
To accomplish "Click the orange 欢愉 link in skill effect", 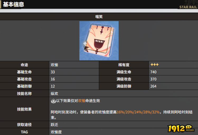I will pyautogui.click(x=82, y=101).
